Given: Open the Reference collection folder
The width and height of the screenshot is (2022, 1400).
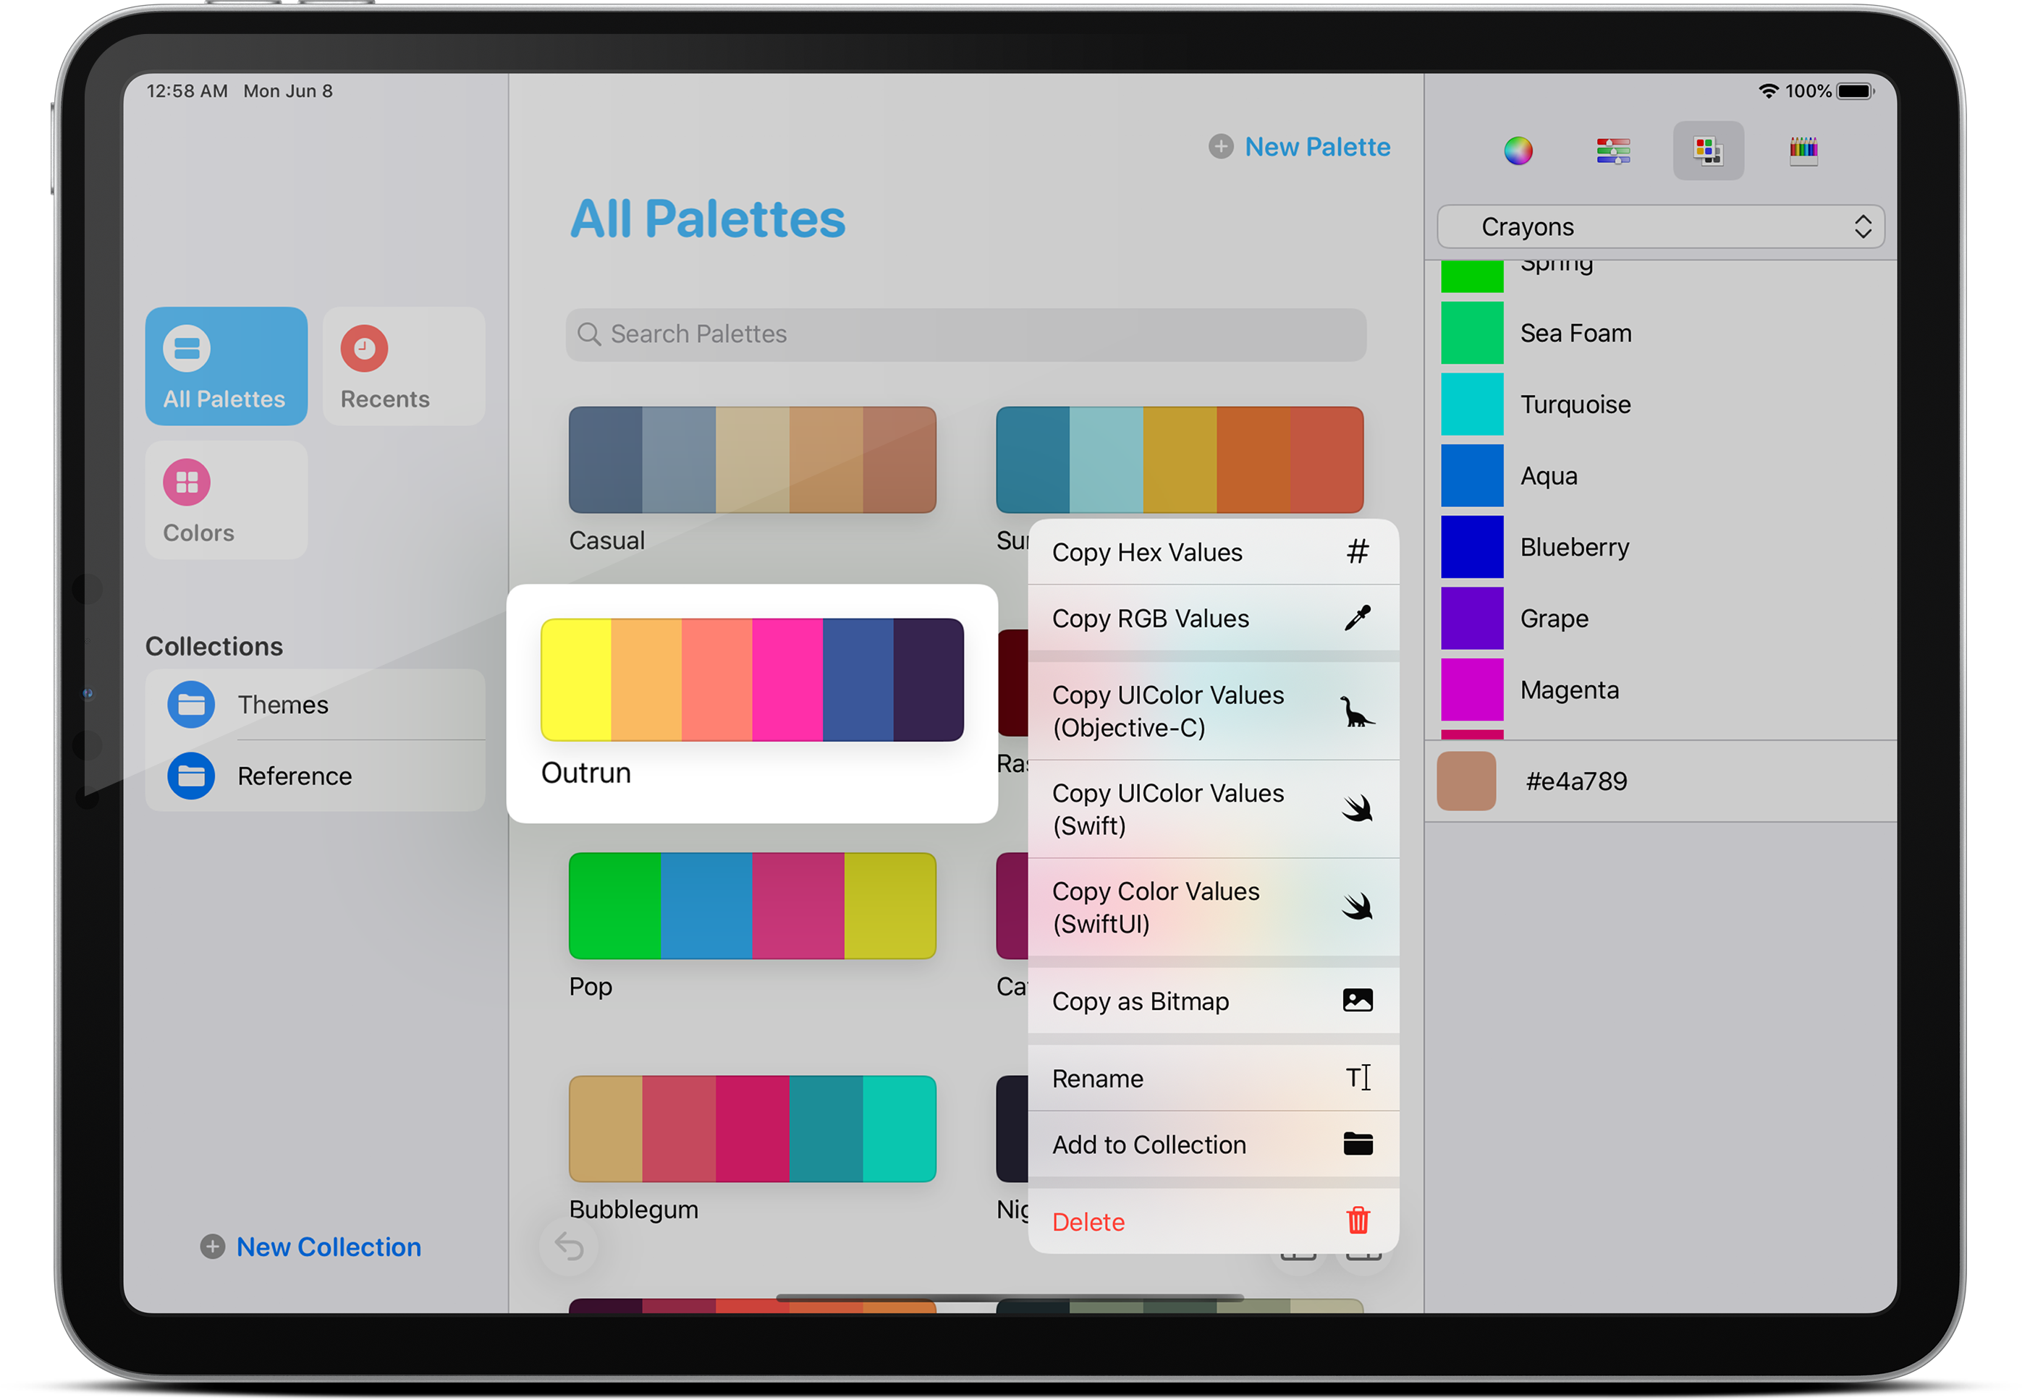Looking at the screenshot, I should click(x=295, y=776).
